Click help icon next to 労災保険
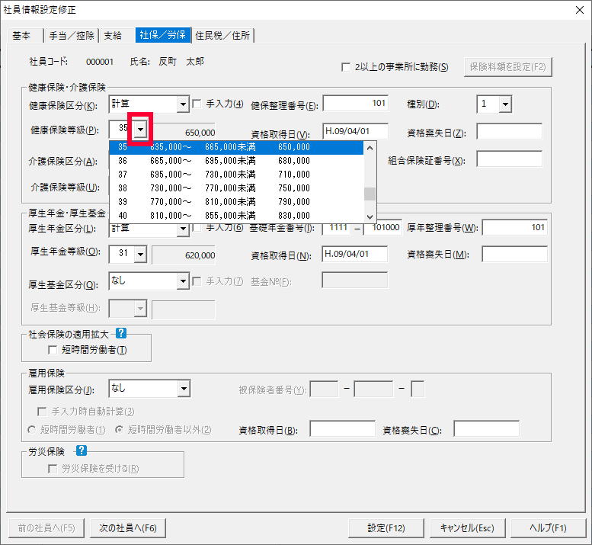This screenshot has width=592, height=545. 82,450
